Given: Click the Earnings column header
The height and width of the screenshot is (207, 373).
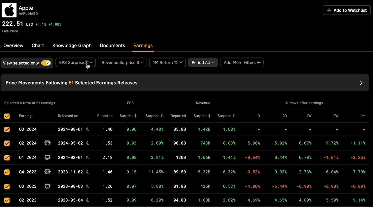Looking at the screenshot, I should (x=26, y=116).
